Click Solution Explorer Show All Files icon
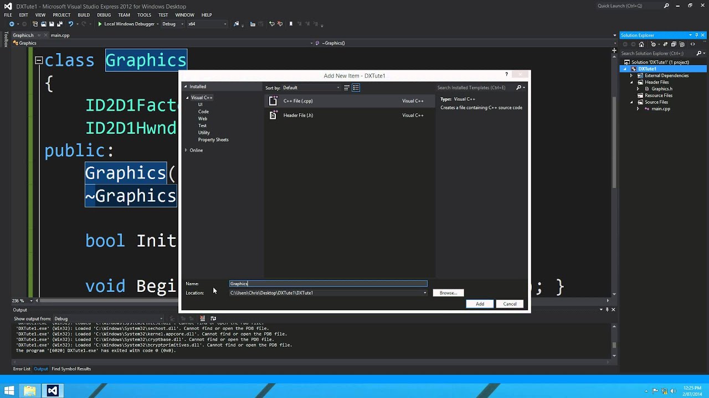The image size is (709, 398). (x=682, y=44)
